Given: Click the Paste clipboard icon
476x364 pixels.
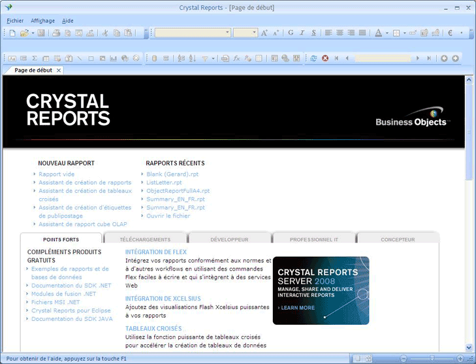Looking at the screenshot, I should [x=128, y=33].
